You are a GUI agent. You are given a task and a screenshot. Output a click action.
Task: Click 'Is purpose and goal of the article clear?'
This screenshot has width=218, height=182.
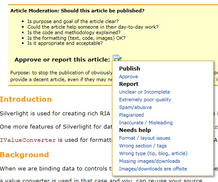[73, 21]
